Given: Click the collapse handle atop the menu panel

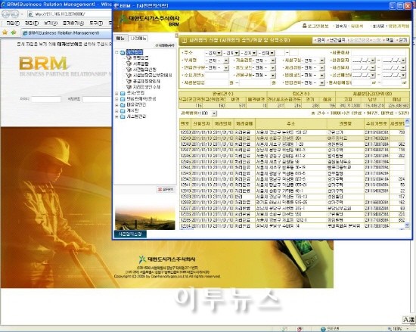Looking at the screenshot, I should coord(177,36).
